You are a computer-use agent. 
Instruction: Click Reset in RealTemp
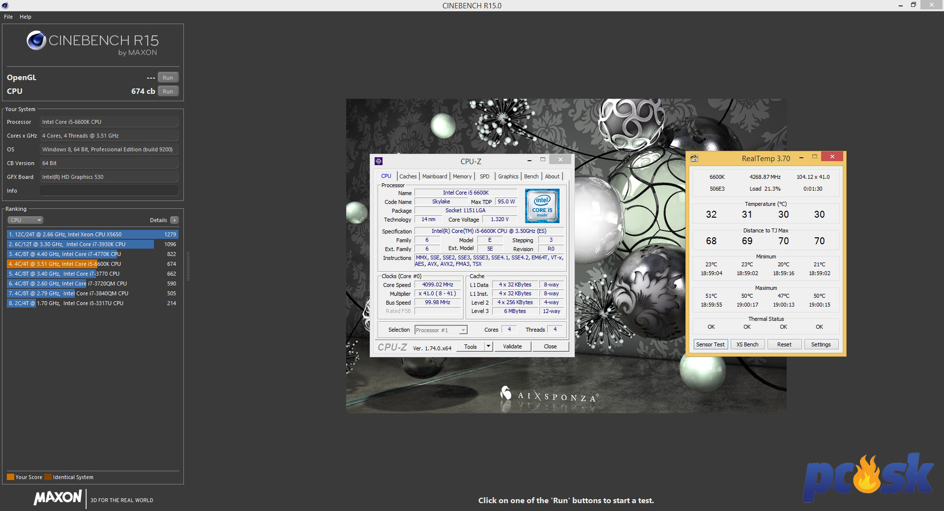point(784,344)
